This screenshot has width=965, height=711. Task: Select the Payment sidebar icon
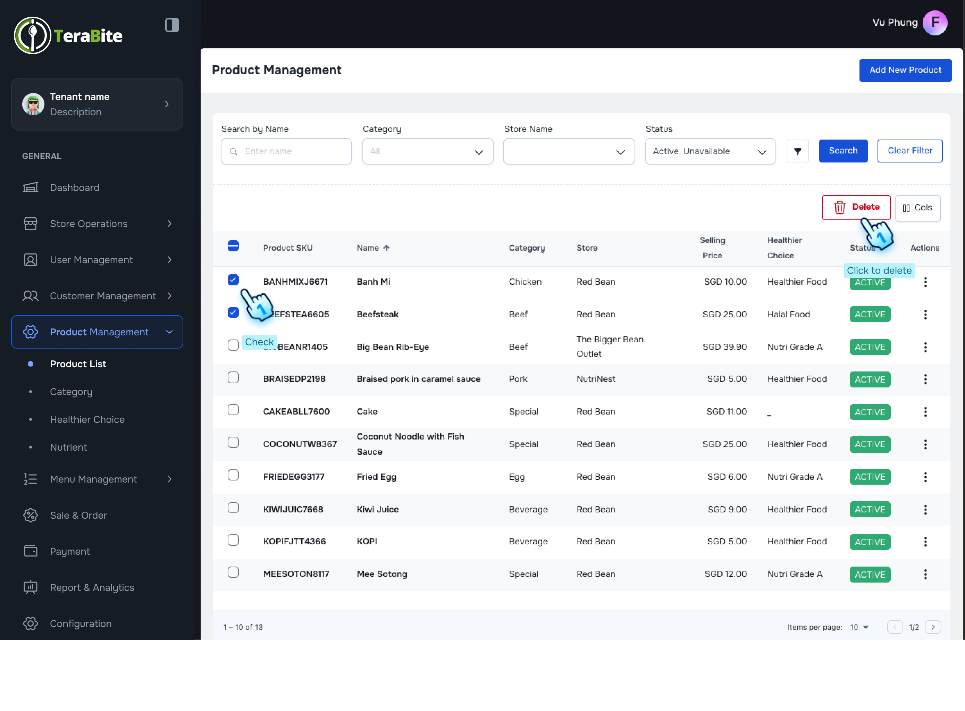pyautogui.click(x=30, y=551)
